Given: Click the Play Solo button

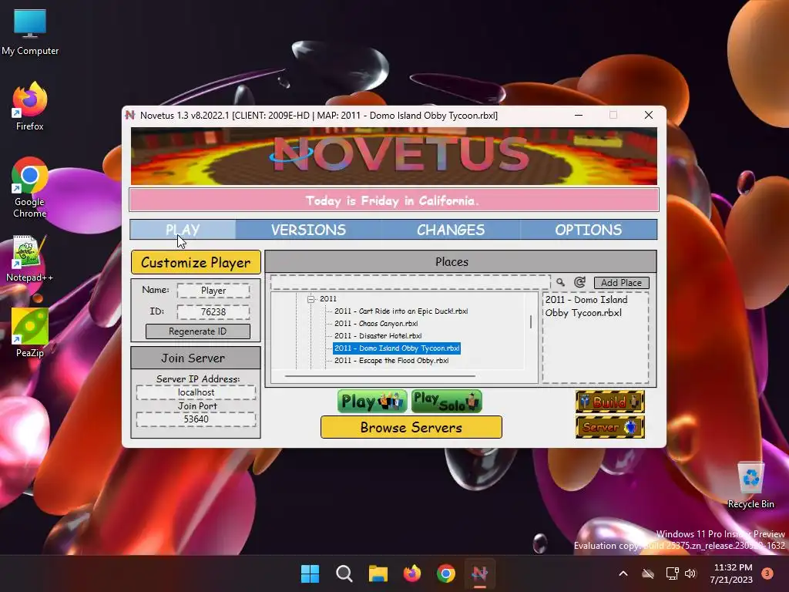Looking at the screenshot, I should click(447, 401).
